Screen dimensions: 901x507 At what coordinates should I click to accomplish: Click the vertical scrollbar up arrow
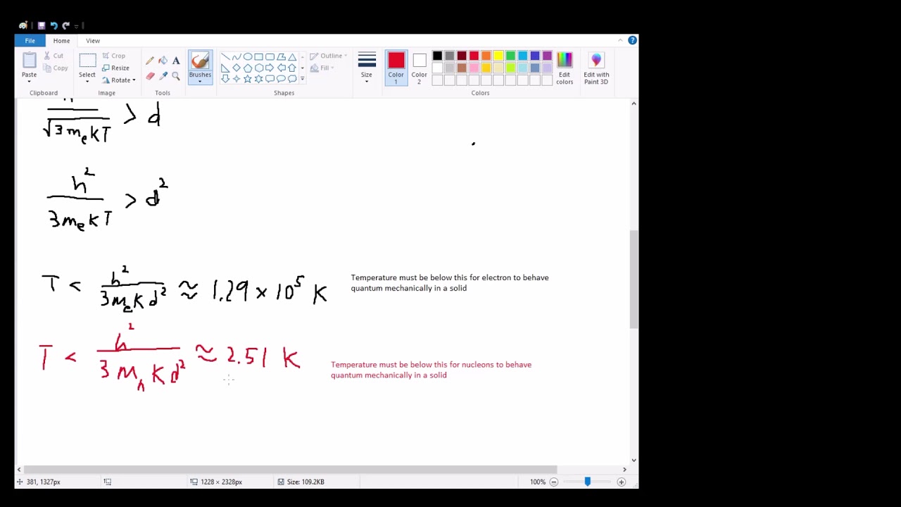point(634,104)
